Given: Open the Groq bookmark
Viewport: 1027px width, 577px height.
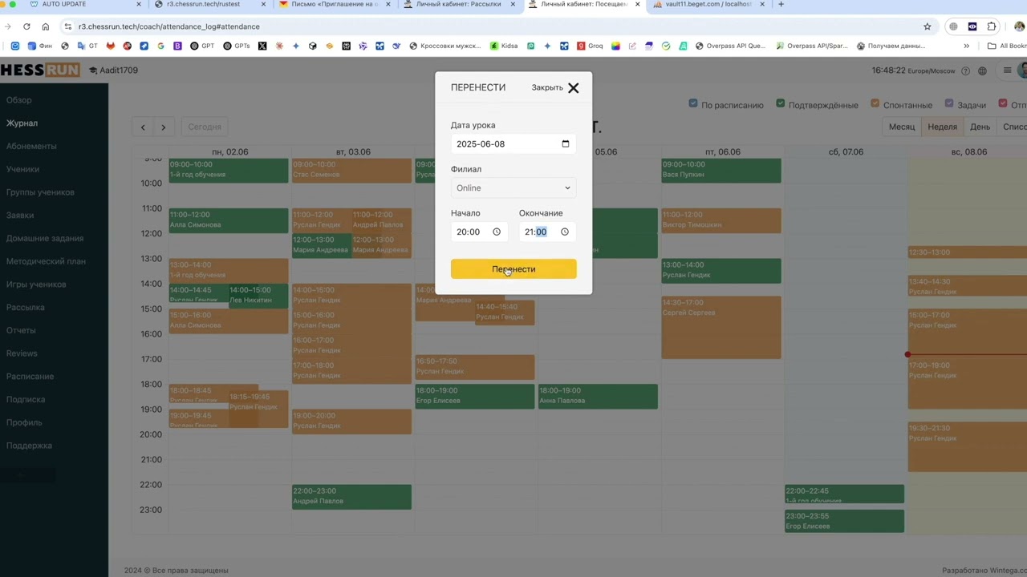Looking at the screenshot, I should (590, 46).
